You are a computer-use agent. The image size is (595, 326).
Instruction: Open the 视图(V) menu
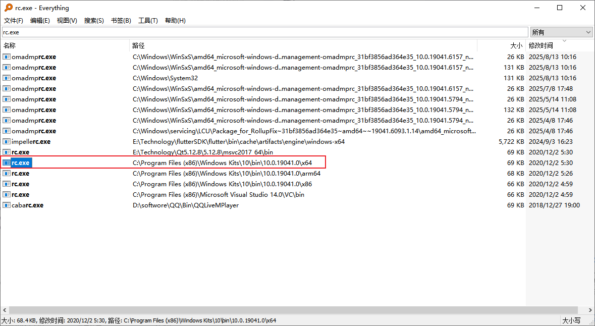click(x=67, y=21)
